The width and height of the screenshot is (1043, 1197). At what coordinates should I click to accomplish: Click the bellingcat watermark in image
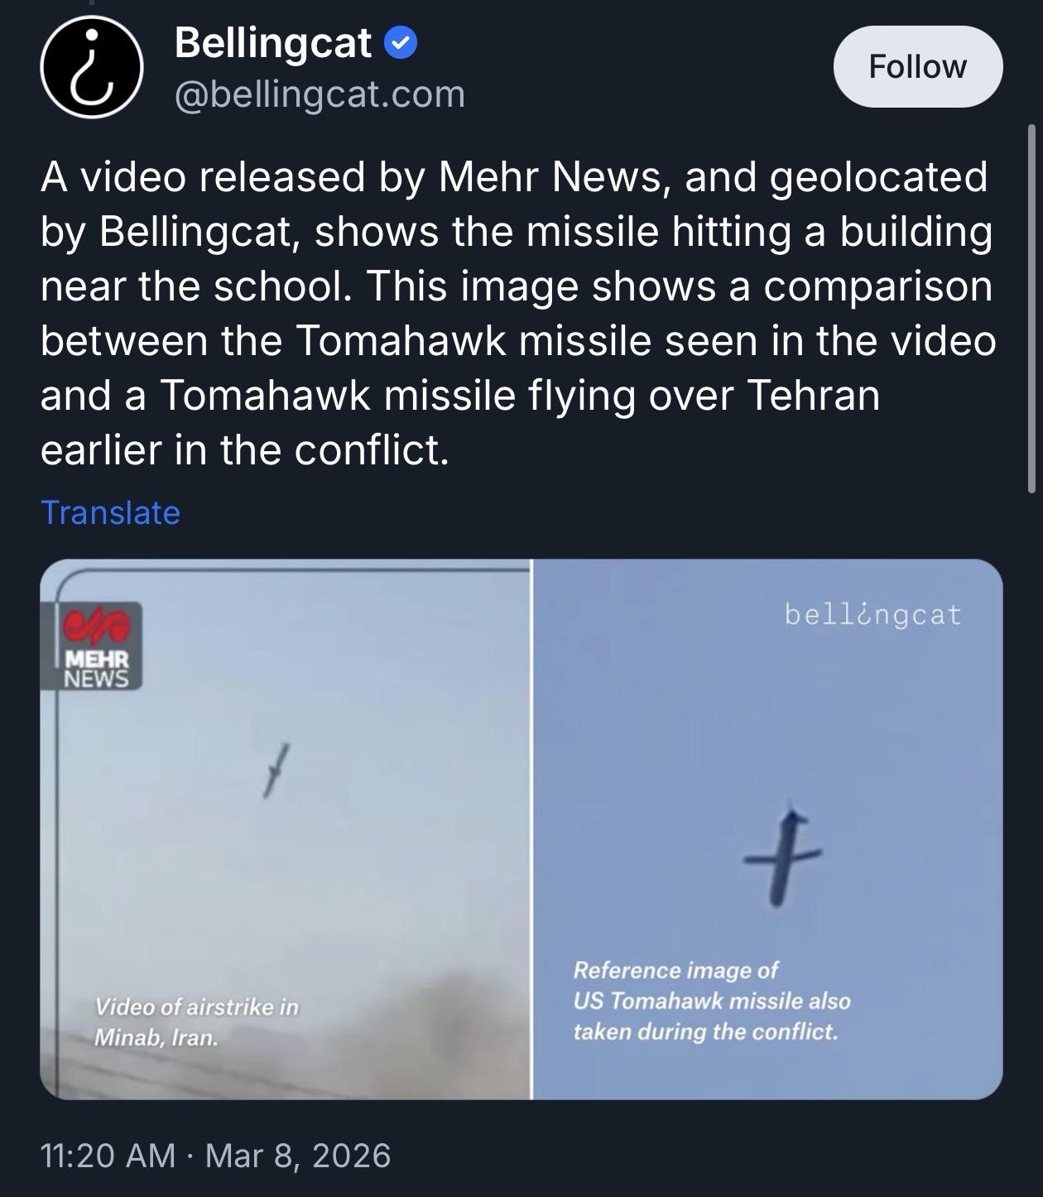pos(872,615)
